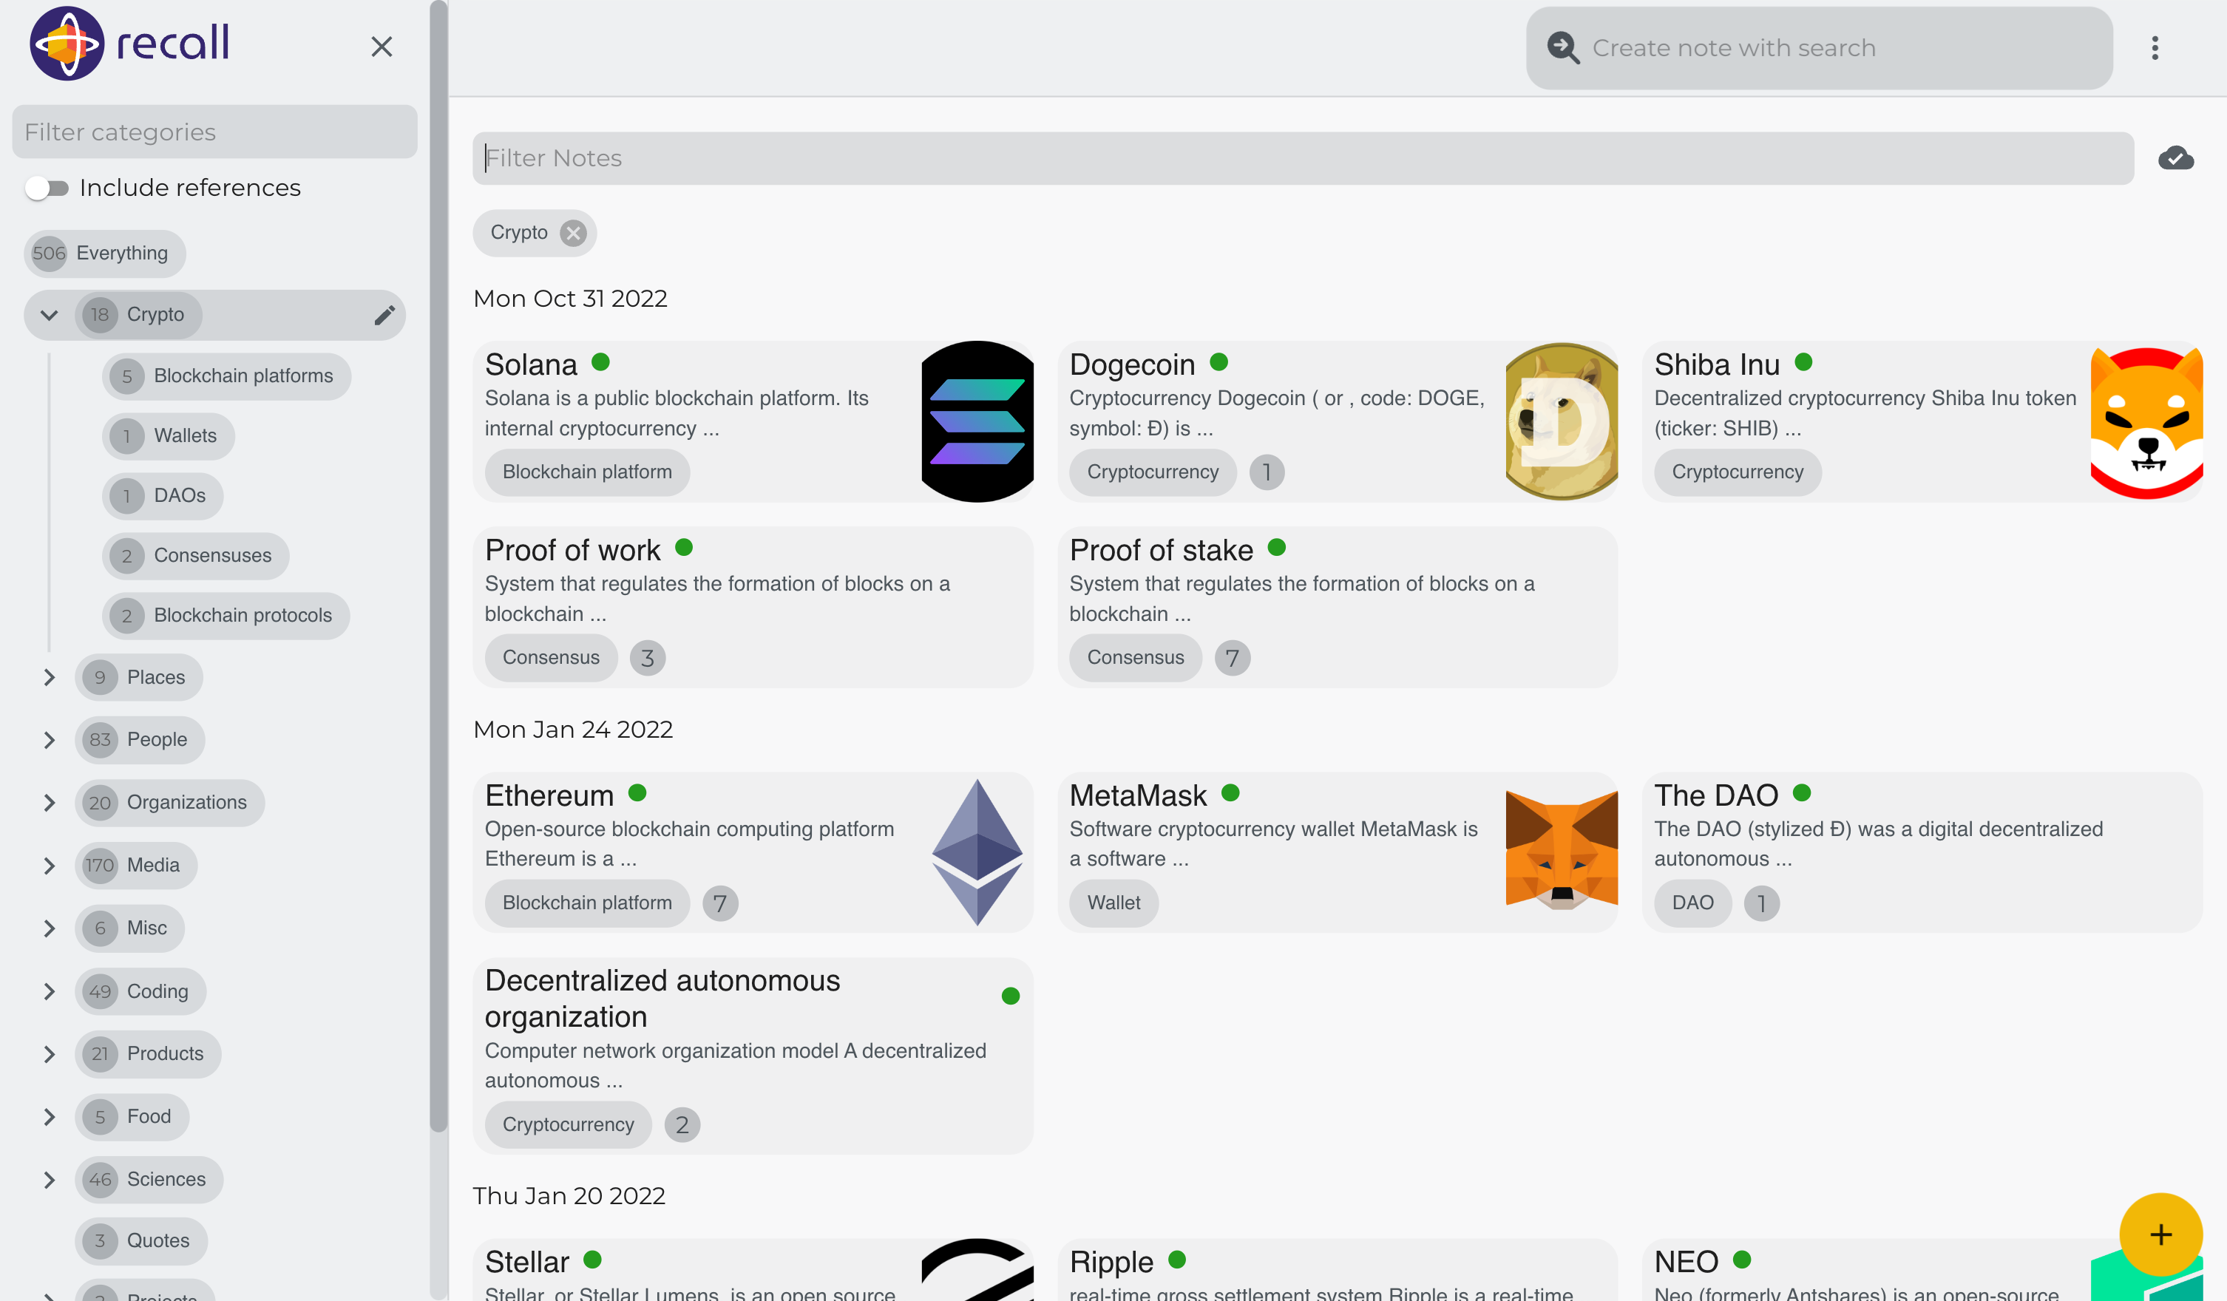The width and height of the screenshot is (2227, 1301).
Task: Expand the Coding category
Action: pos(50,991)
